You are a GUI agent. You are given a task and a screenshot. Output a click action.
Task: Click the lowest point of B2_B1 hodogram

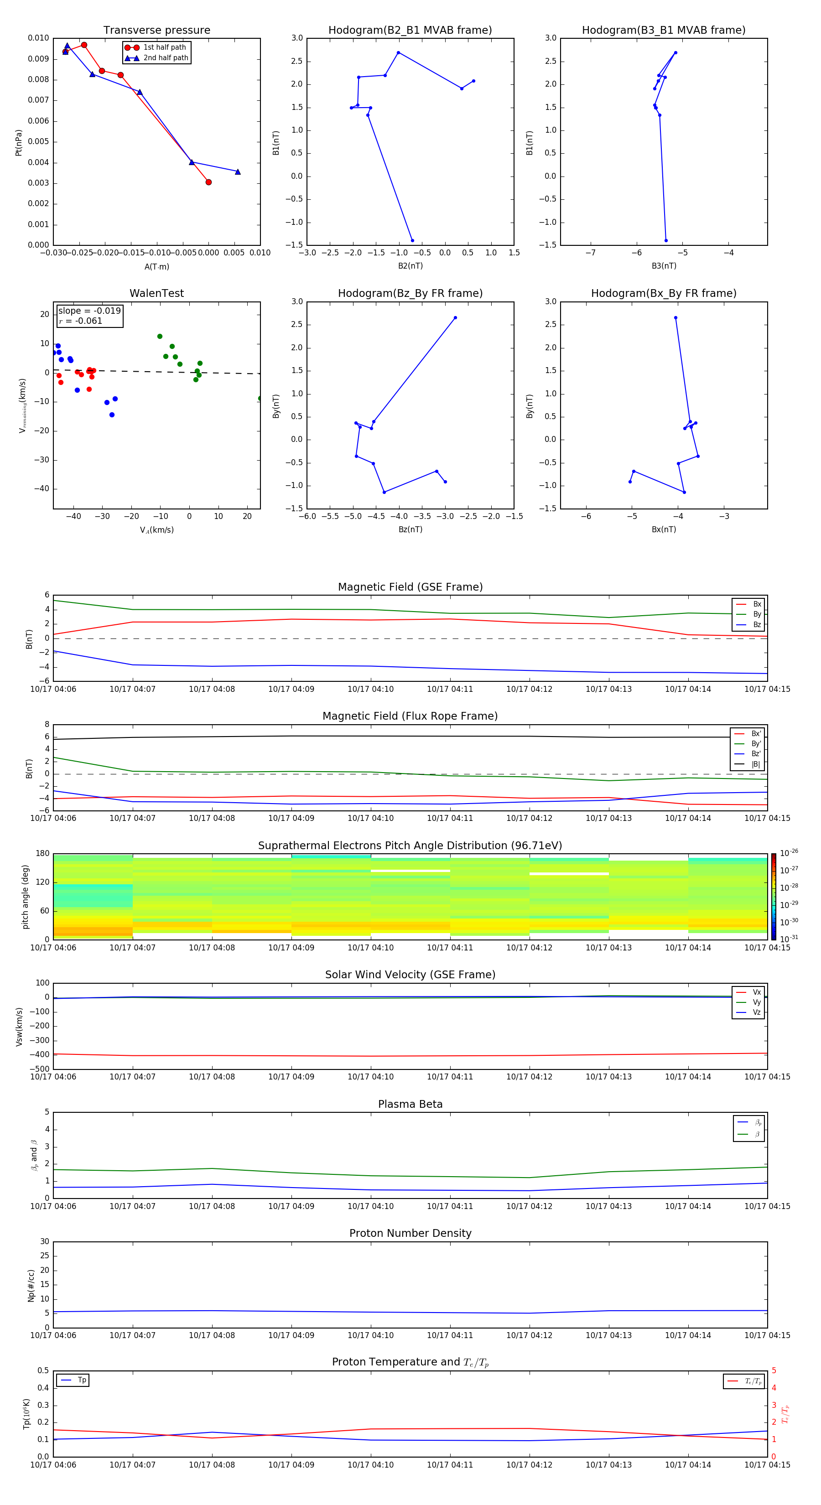pos(412,241)
